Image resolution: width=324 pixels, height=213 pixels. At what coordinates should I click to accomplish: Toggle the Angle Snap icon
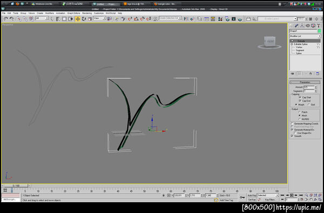[x=136, y=19]
